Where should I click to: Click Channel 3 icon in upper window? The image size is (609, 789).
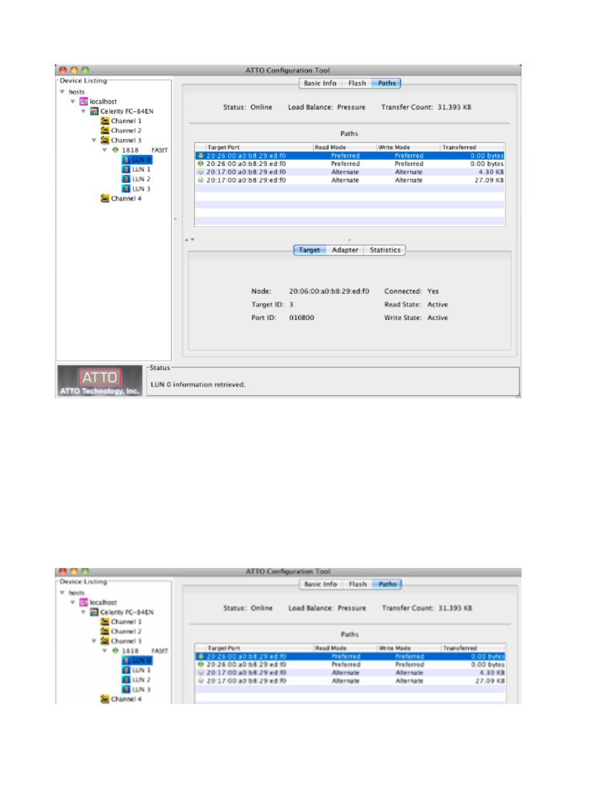(x=105, y=140)
